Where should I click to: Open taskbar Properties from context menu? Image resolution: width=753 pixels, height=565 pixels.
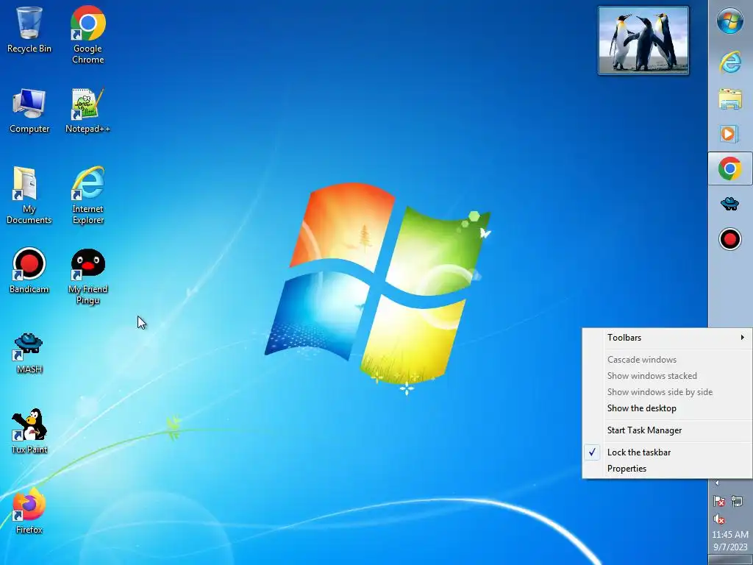tap(667, 469)
